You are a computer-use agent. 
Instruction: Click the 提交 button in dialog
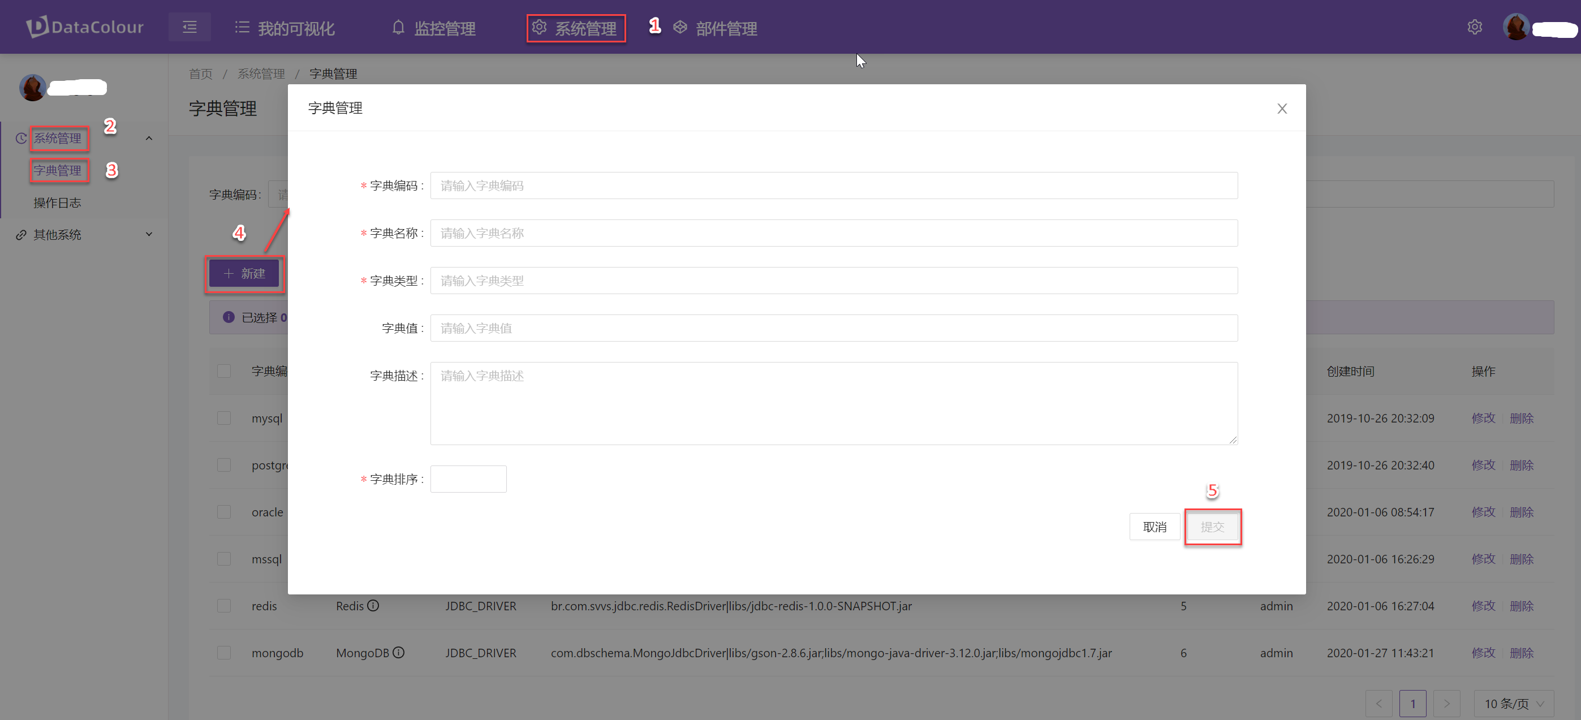1212,527
